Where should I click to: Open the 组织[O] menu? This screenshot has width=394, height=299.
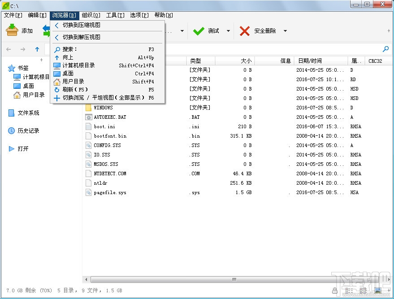click(x=91, y=15)
